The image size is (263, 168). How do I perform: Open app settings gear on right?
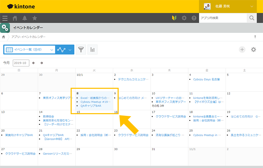tap(253, 50)
